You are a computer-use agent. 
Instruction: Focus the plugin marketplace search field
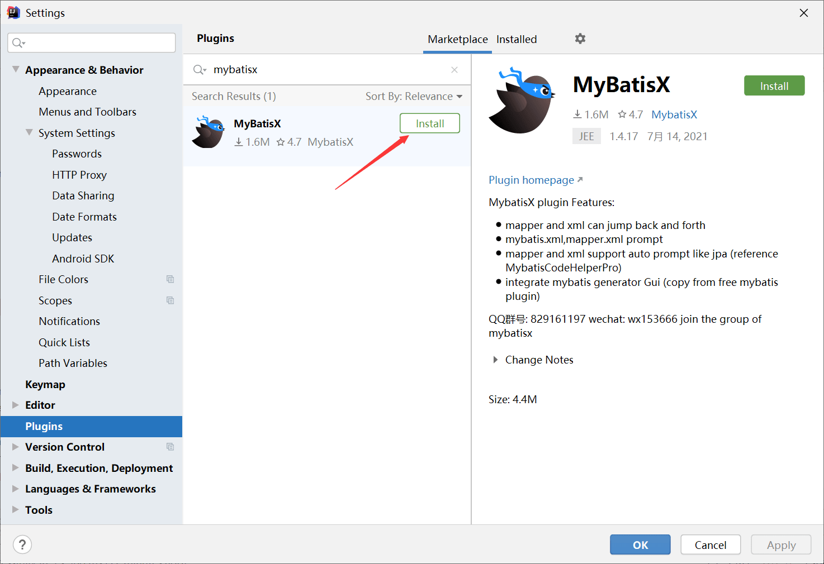coord(327,70)
